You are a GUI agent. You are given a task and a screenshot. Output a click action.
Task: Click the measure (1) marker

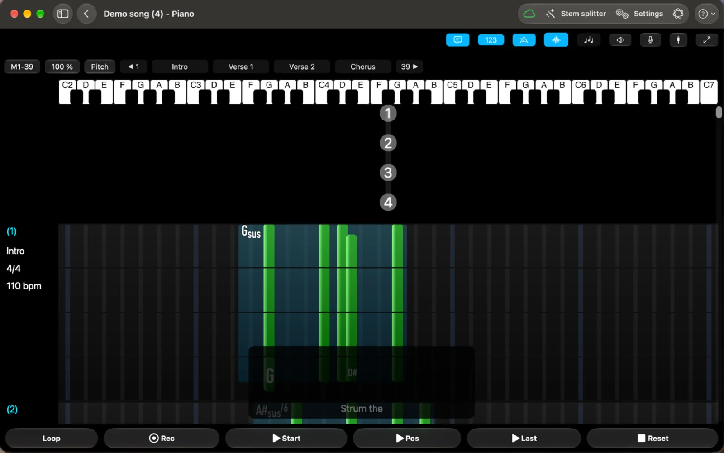pyautogui.click(x=11, y=231)
